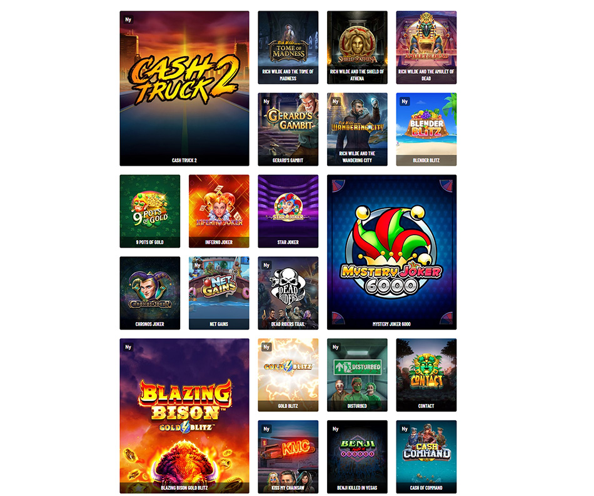This screenshot has height=496, width=594.
Task: Select the Cash of Command game
Action: [426, 457]
